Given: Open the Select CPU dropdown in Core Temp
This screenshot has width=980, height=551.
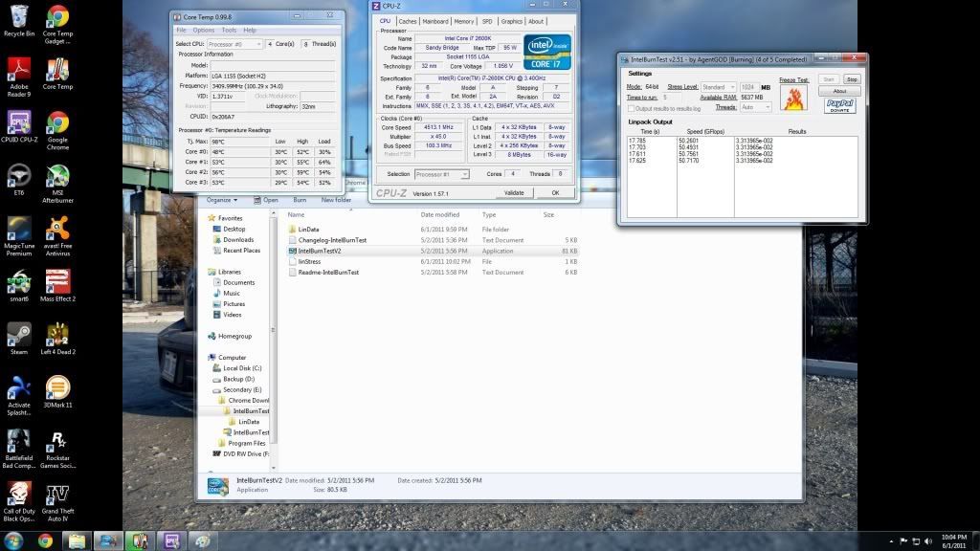Looking at the screenshot, I should pos(234,44).
